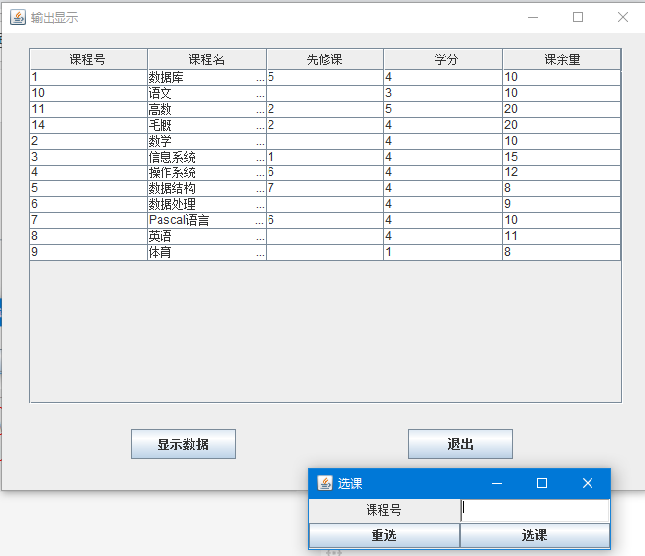Click the 重选 button in 选课 window
645x556 pixels.
pyautogui.click(x=383, y=535)
